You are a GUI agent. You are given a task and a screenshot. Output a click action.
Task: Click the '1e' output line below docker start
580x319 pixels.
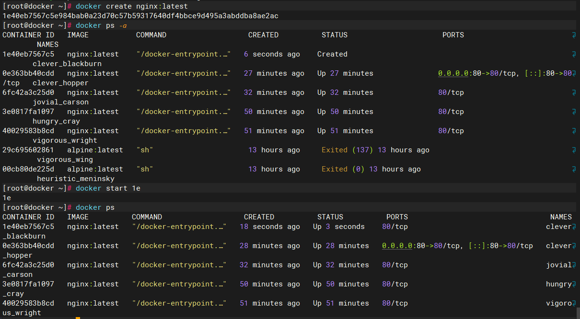pos(7,198)
